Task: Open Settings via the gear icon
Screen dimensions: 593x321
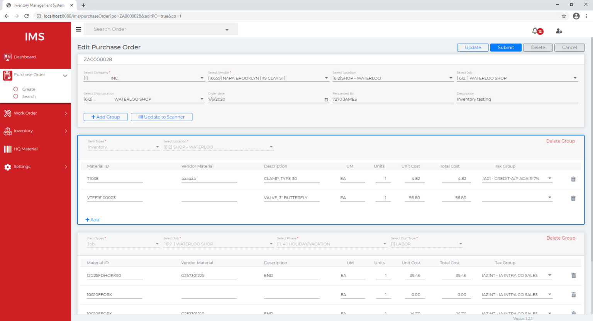Action: [7, 167]
